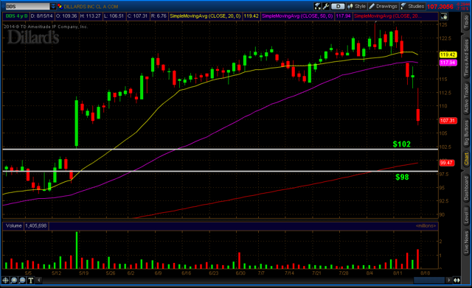The height and width of the screenshot is (288, 472).
Task: Click the expand time axis arrows icon
Action: click(x=457, y=280)
